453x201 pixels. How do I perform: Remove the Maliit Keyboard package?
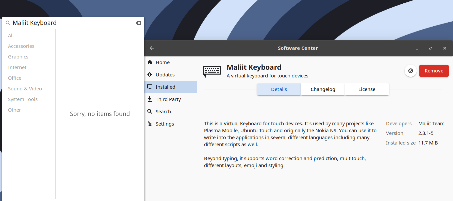click(x=434, y=71)
